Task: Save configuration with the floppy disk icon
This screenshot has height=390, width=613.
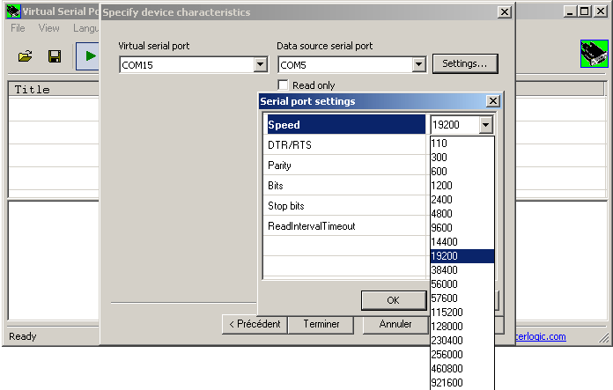Action: pos(55,56)
